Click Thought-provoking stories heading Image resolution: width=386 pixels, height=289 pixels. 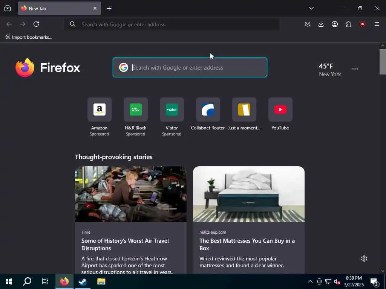114,157
